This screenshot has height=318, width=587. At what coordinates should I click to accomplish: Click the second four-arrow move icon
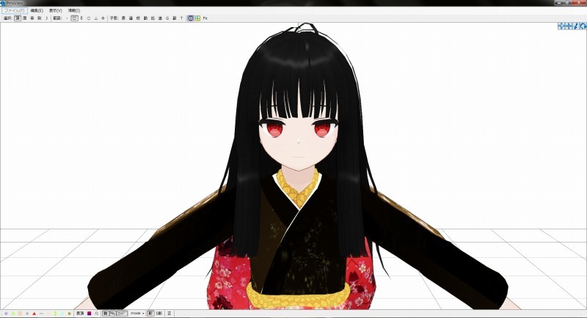(x=569, y=26)
